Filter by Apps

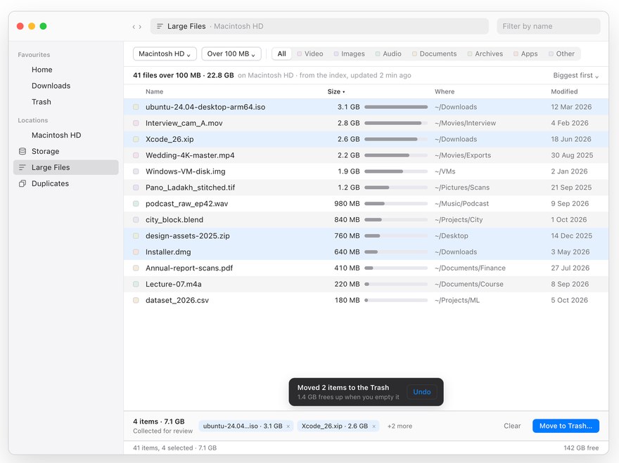pos(525,54)
